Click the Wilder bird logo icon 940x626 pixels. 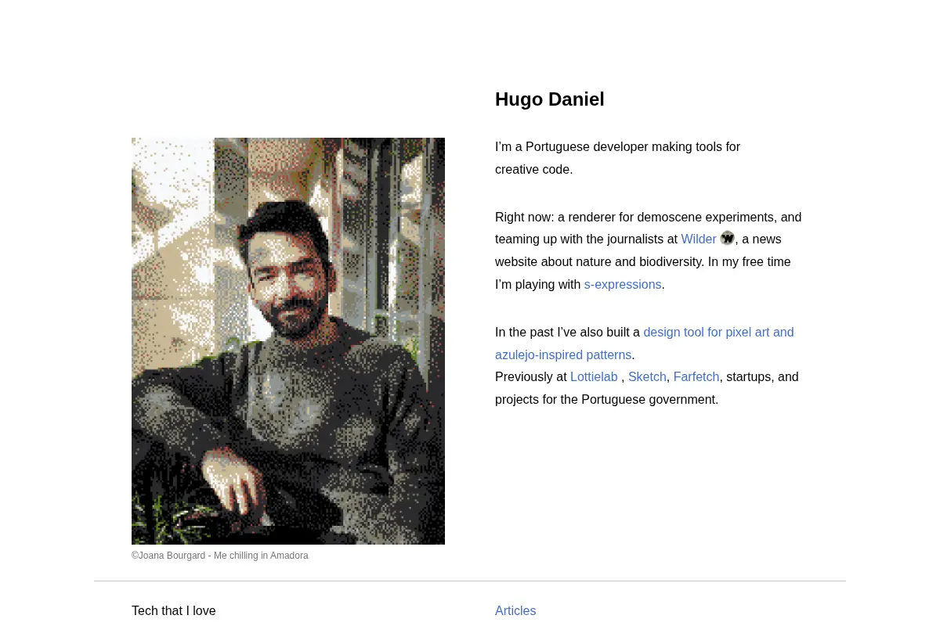(728, 238)
